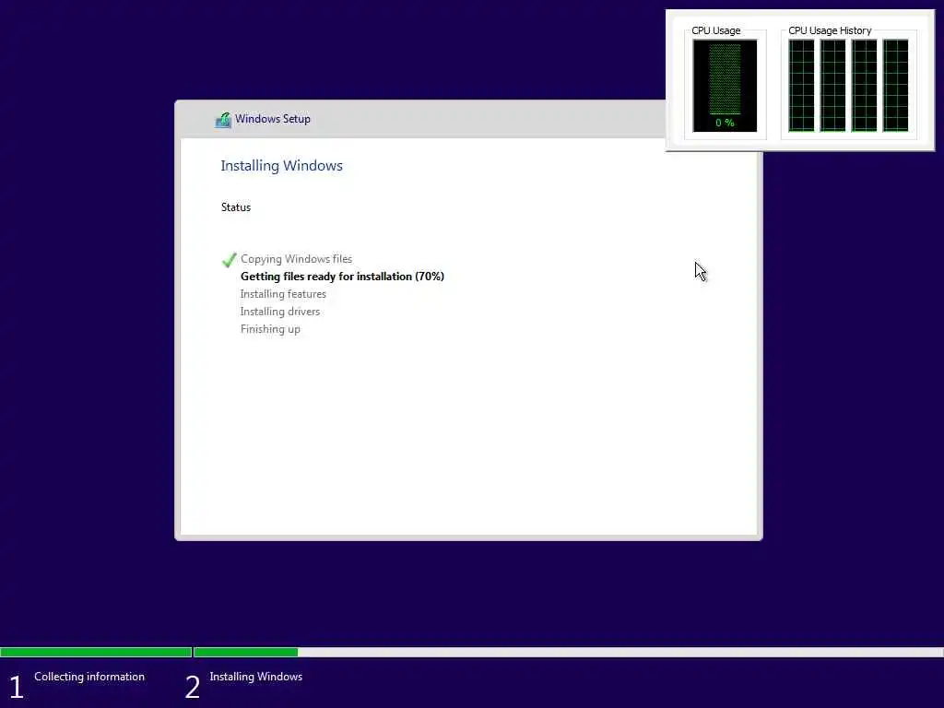This screenshot has width=944, height=708.
Task: Click the 'Installing drivers' step
Action: click(x=280, y=312)
